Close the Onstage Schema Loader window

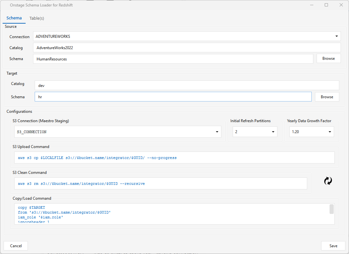(x=341, y=5)
